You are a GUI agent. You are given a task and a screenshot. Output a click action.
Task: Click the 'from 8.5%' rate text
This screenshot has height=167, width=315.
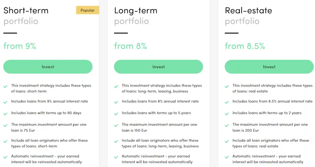click(x=245, y=46)
